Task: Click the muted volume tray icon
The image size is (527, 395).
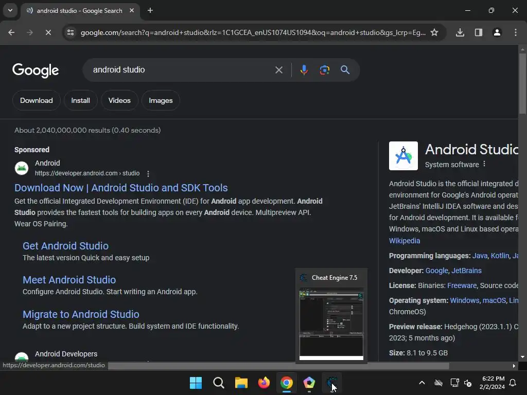Action: click(467, 383)
